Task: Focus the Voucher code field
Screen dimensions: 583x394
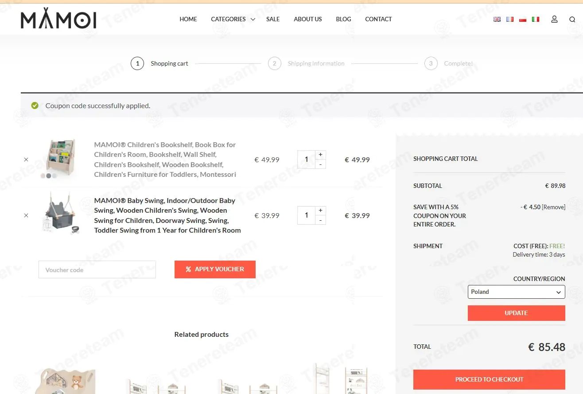Action: pos(97,269)
